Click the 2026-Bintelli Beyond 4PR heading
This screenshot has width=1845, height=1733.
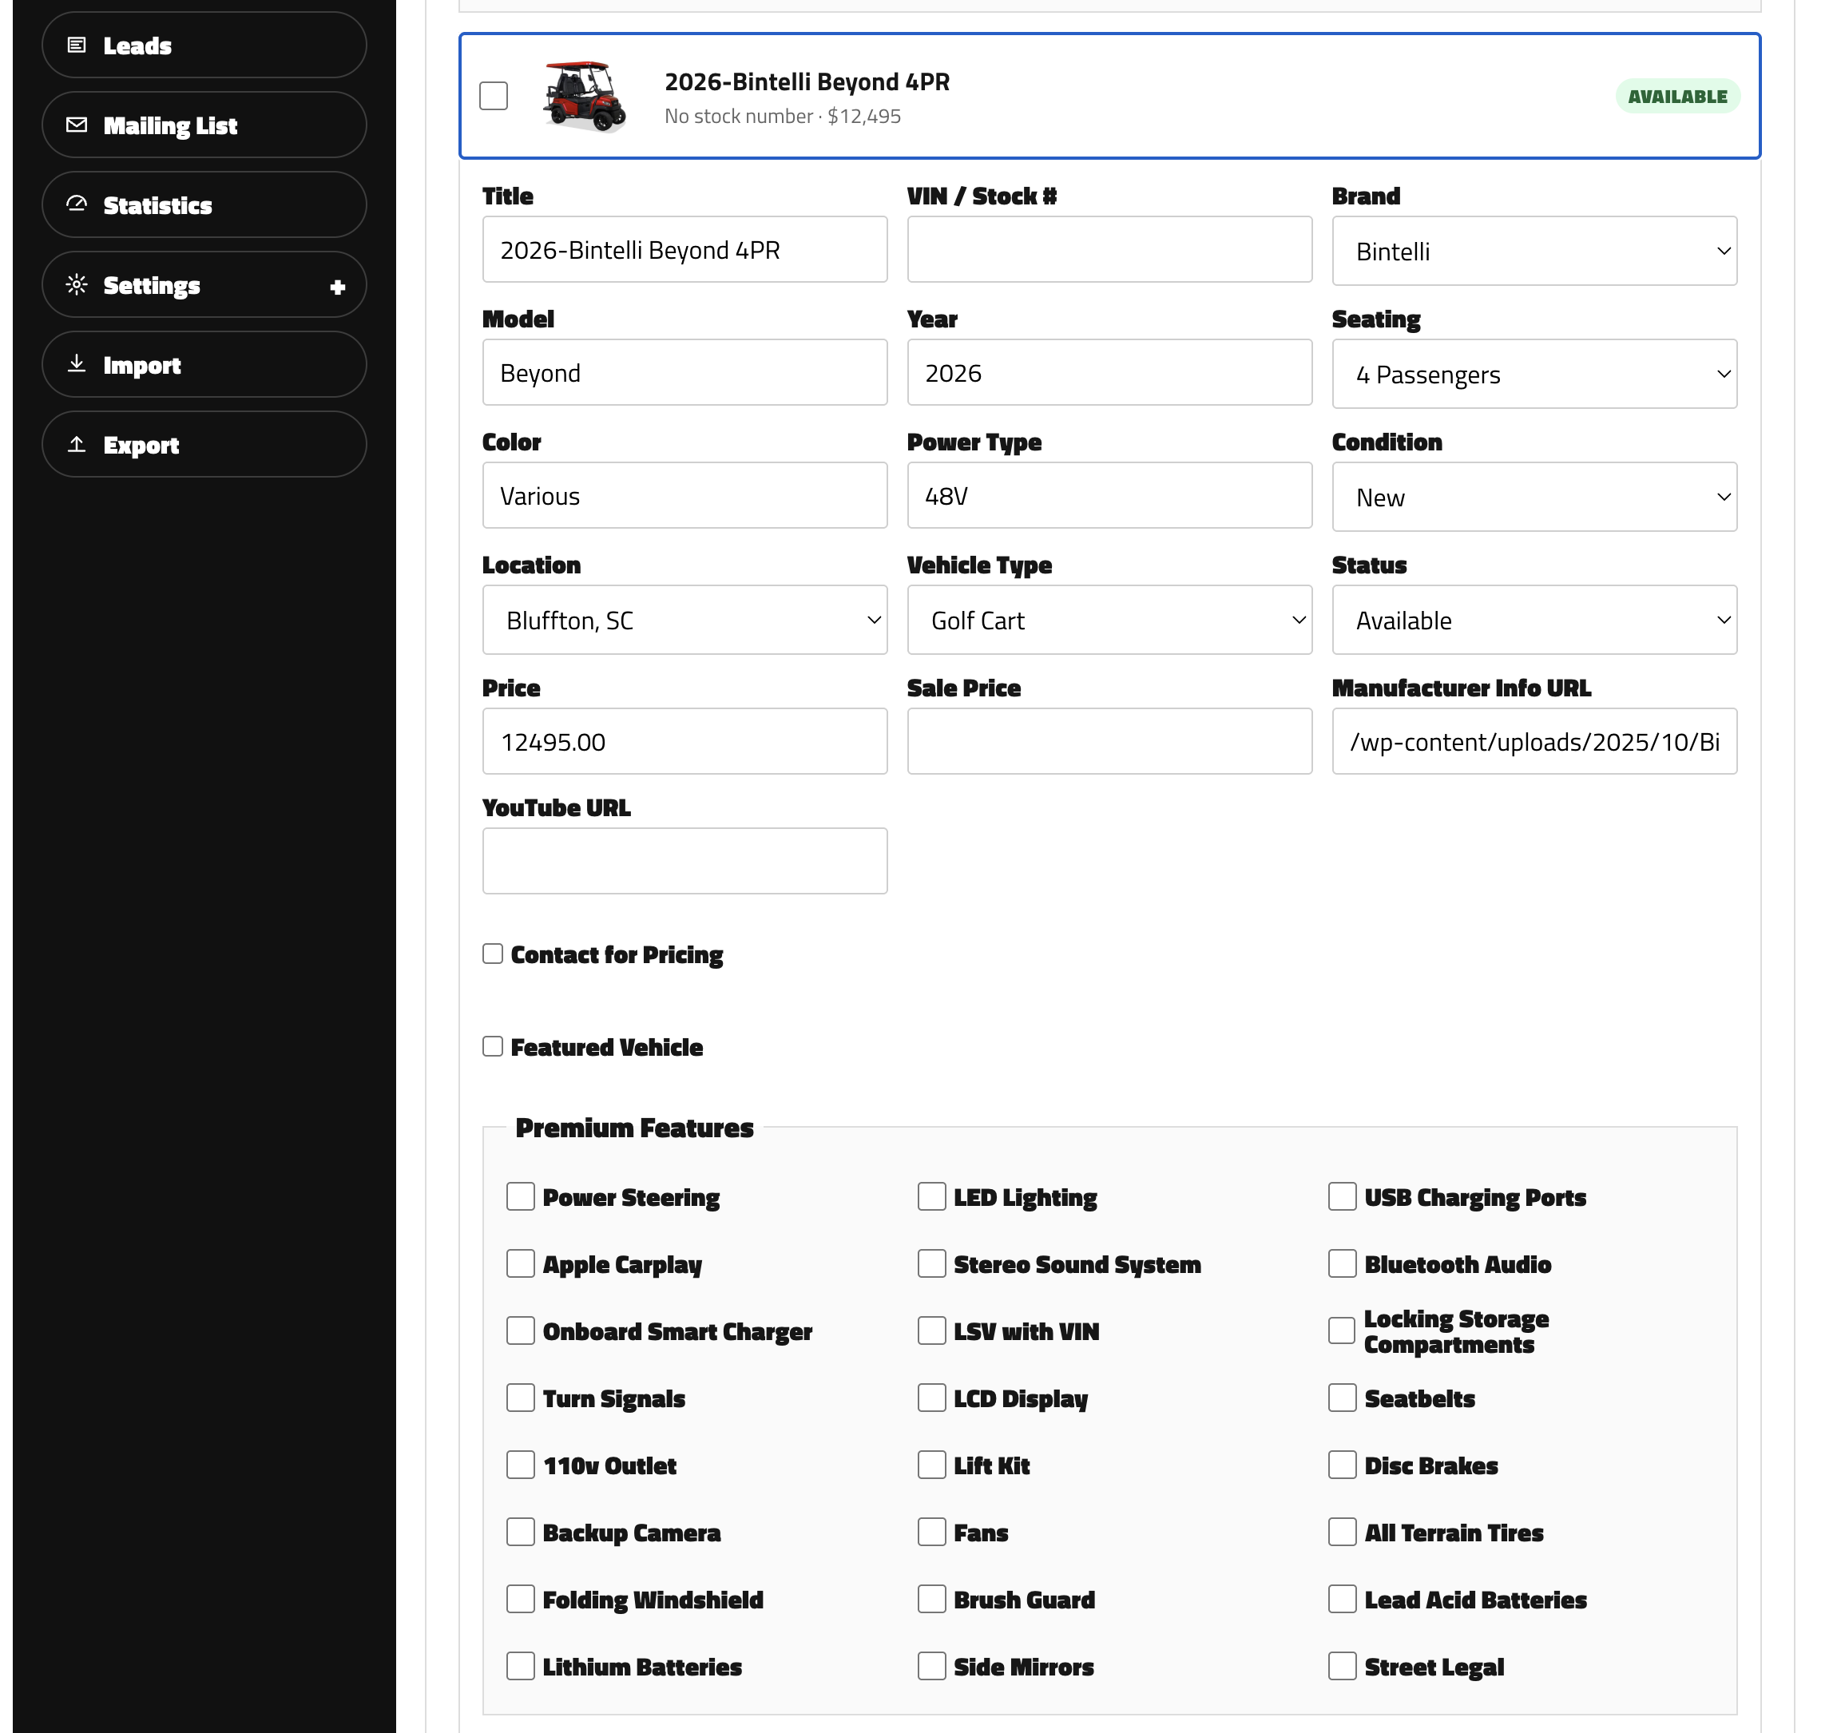807,81
